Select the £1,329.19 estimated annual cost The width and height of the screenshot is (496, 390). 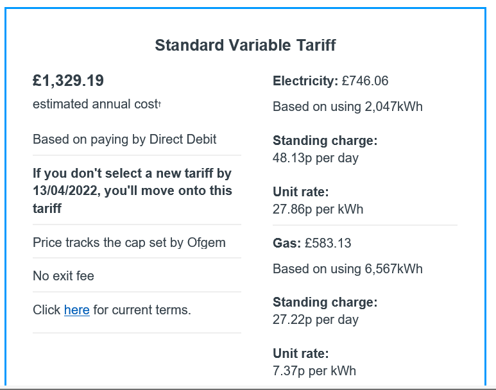tap(68, 80)
